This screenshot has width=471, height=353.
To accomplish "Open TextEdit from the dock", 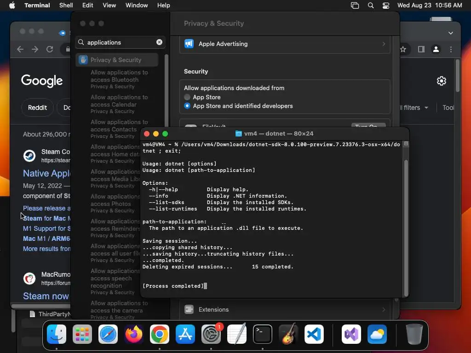I will tap(237, 334).
